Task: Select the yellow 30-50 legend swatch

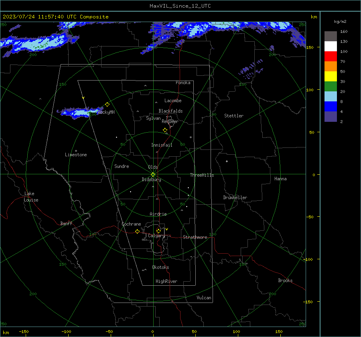Action: click(331, 77)
